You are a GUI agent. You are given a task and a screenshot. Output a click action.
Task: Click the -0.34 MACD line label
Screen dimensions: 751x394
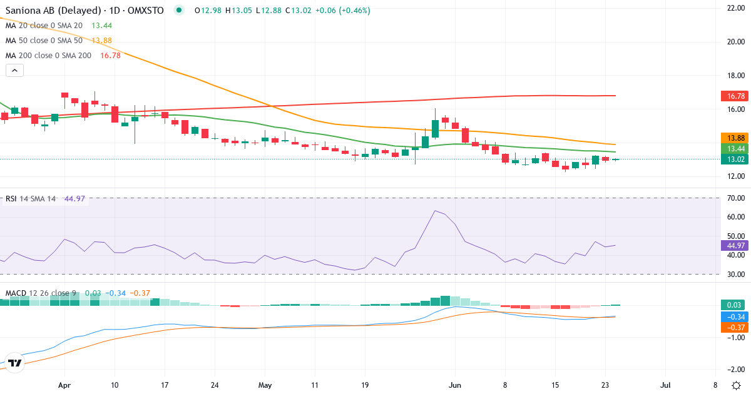735,316
